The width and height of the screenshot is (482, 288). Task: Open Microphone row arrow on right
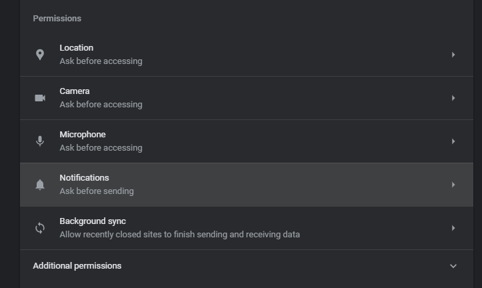pyautogui.click(x=453, y=141)
